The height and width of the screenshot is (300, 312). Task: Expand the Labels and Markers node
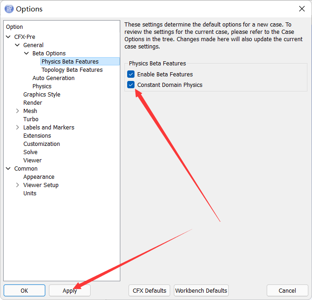pyautogui.click(x=17, y=127)
